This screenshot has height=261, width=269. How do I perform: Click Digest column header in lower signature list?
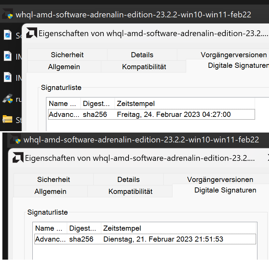[84, 228]
